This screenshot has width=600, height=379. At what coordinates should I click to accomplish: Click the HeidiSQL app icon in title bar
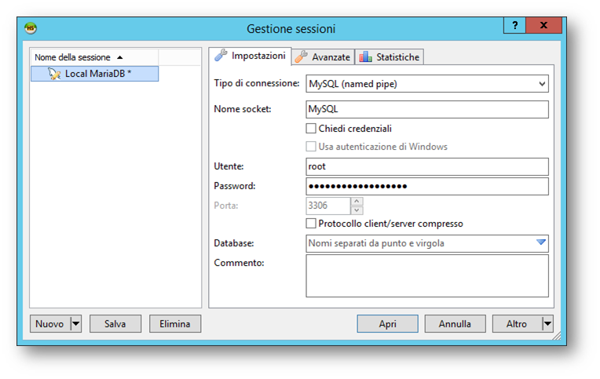tap(31, 28)
